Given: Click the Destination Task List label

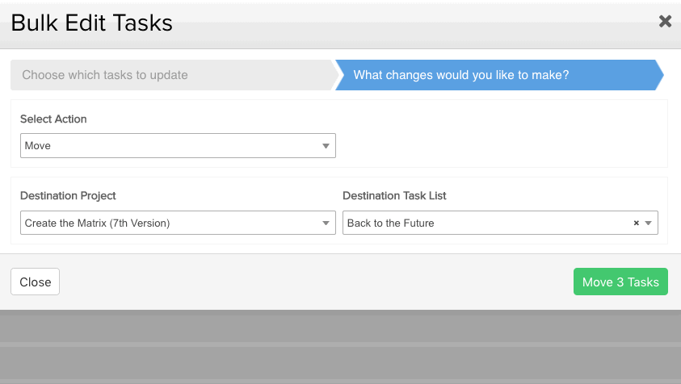Looking at the screenshot, I should pos(394,196).
